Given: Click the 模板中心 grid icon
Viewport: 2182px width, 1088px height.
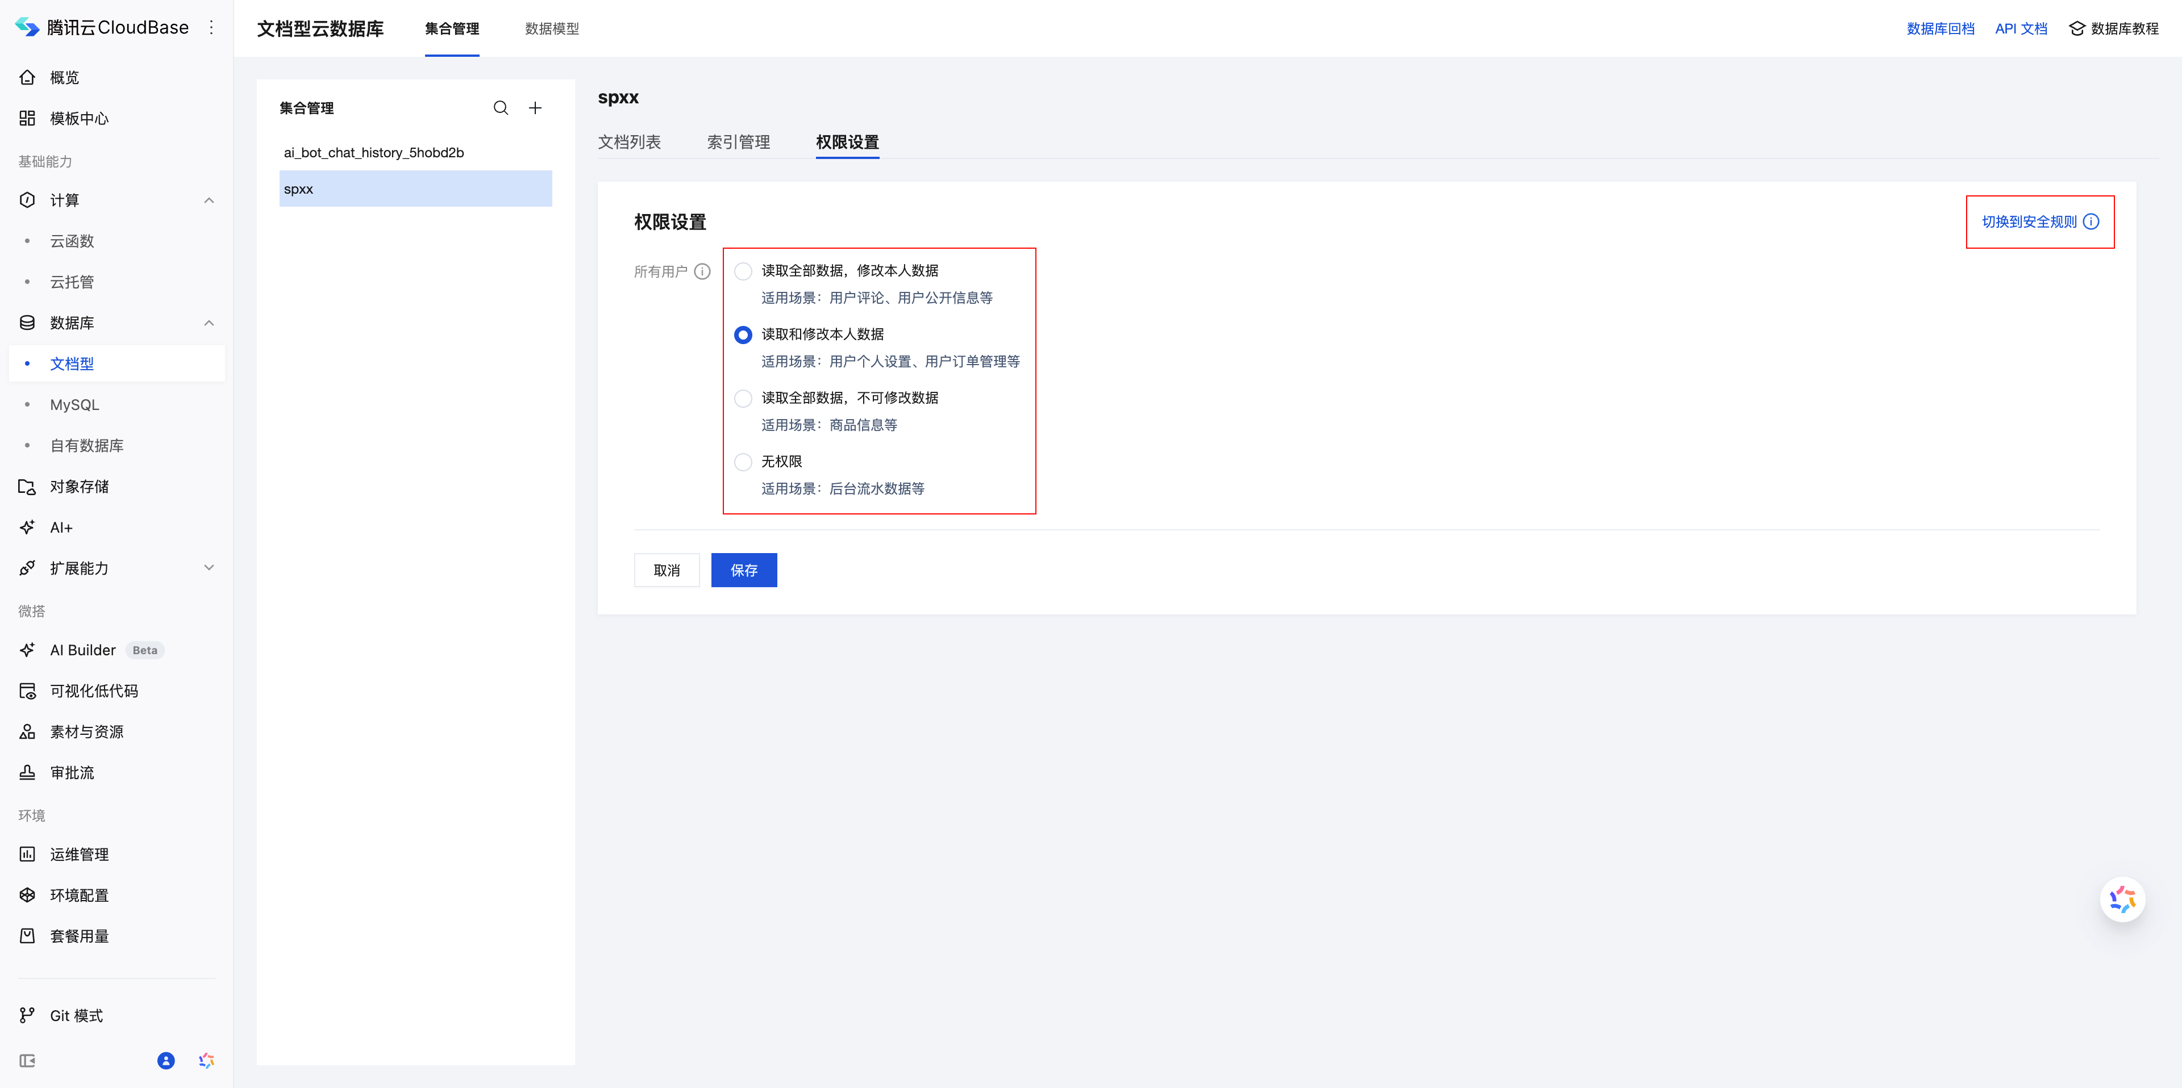Looking at the screenshot, I should click(x=27, y=118).
